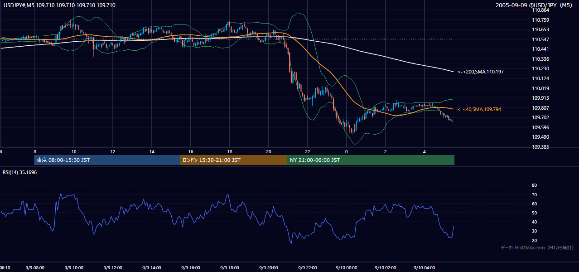
Task: Click hour label 12 under price chart
Action: [x=112, y=151]
